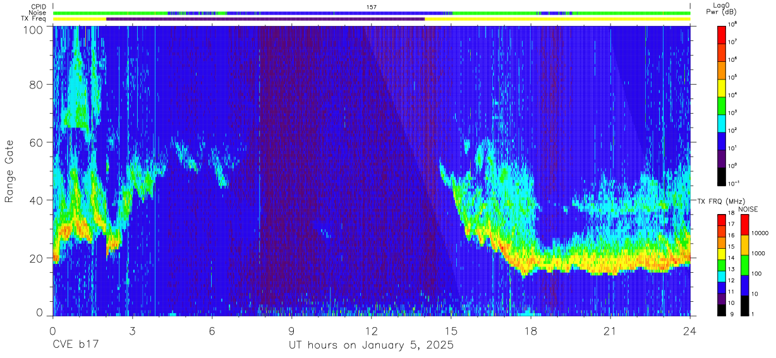This screenshot has height=358, width=776.
Task: Click the 21 tick on the UT hours axis
Action: (610, 331)
